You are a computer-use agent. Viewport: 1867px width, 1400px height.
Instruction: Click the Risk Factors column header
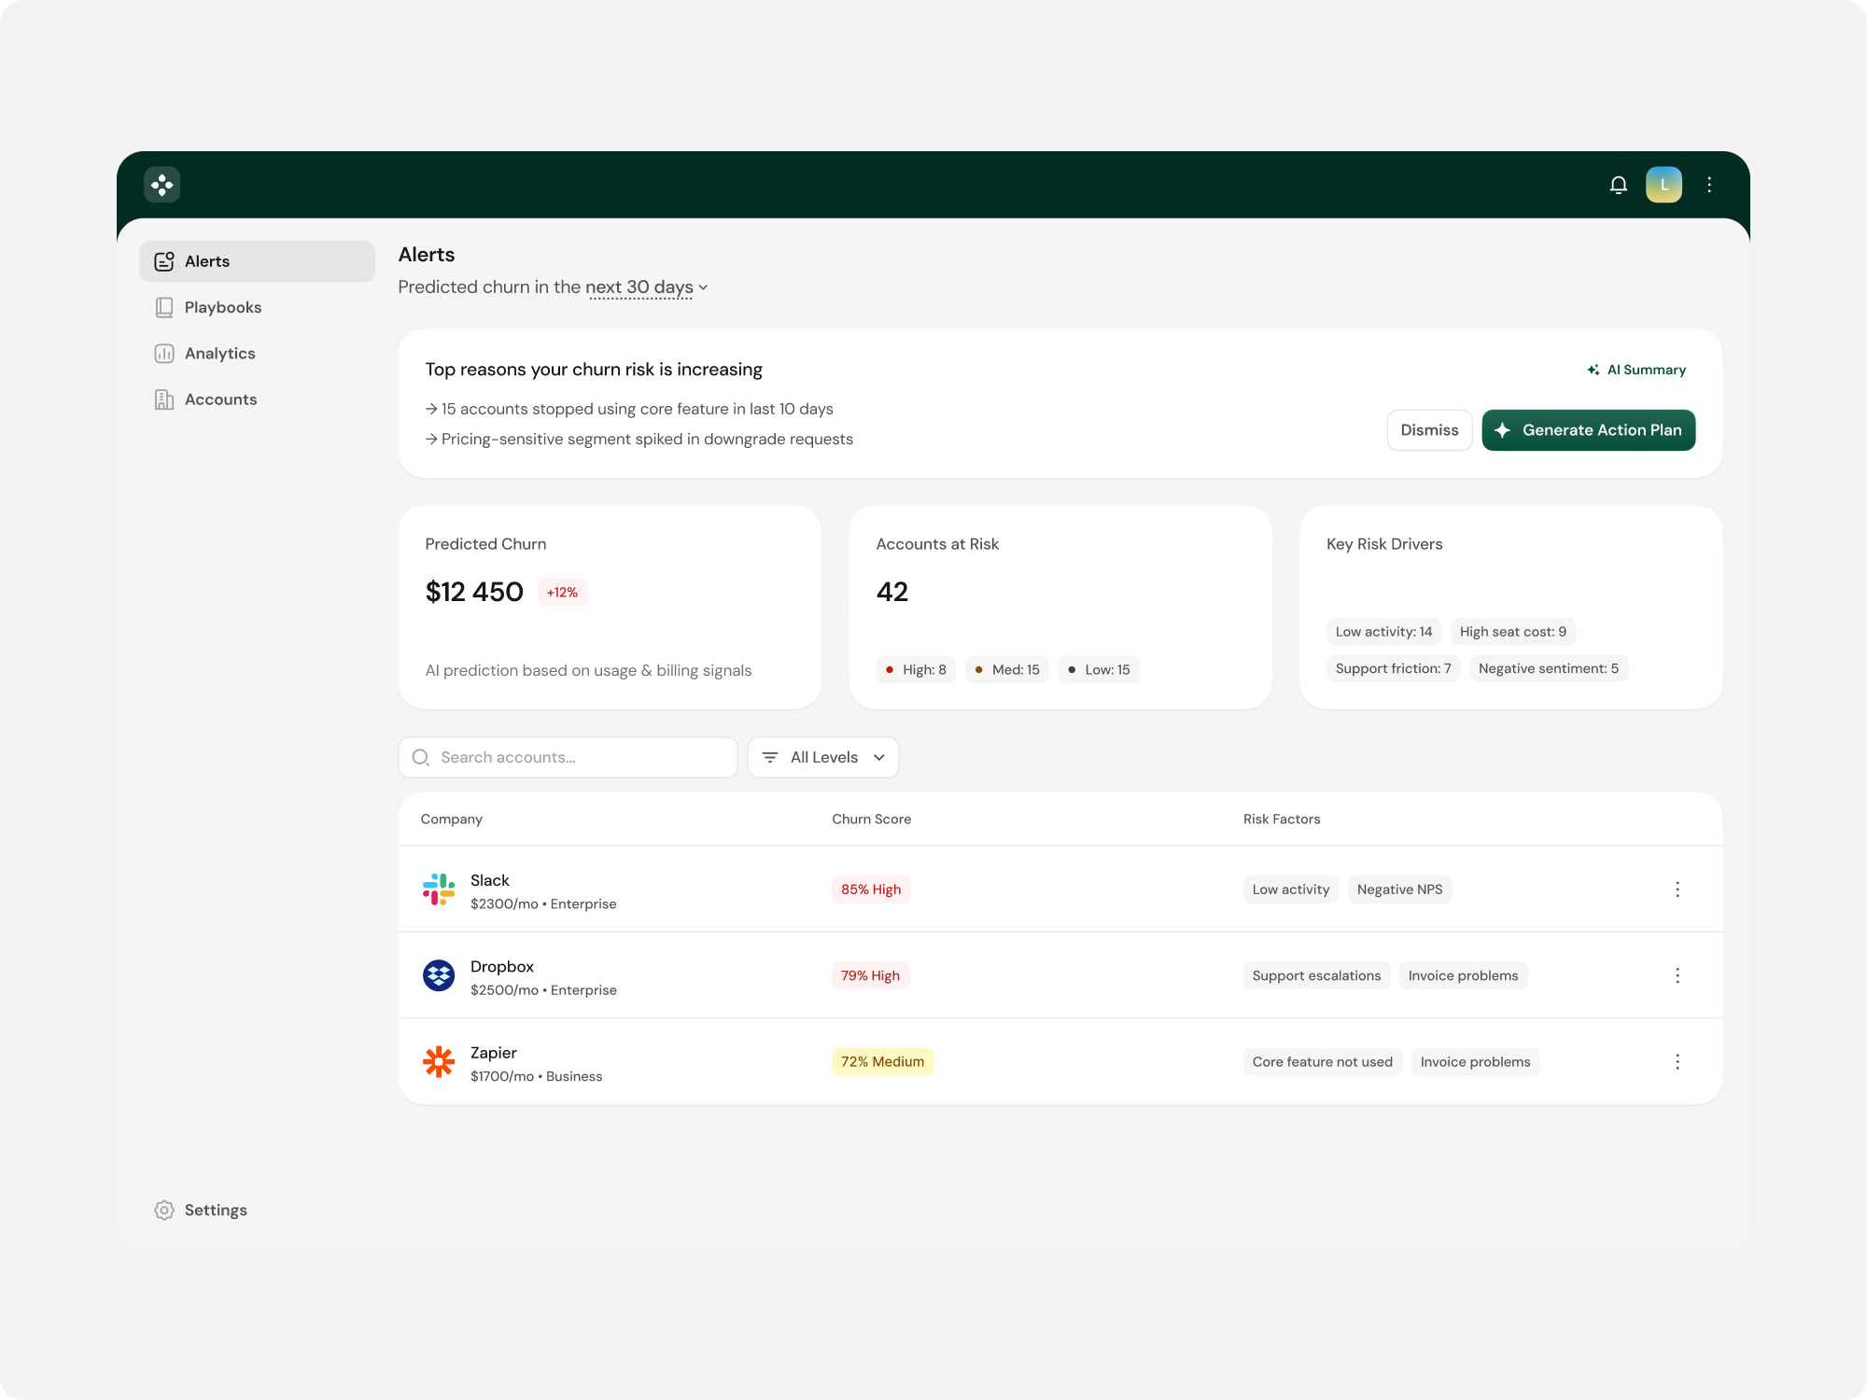coord(1282,819)
